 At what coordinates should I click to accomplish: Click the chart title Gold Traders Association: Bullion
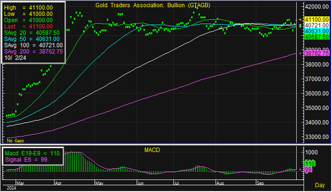[x=152, y=5]
